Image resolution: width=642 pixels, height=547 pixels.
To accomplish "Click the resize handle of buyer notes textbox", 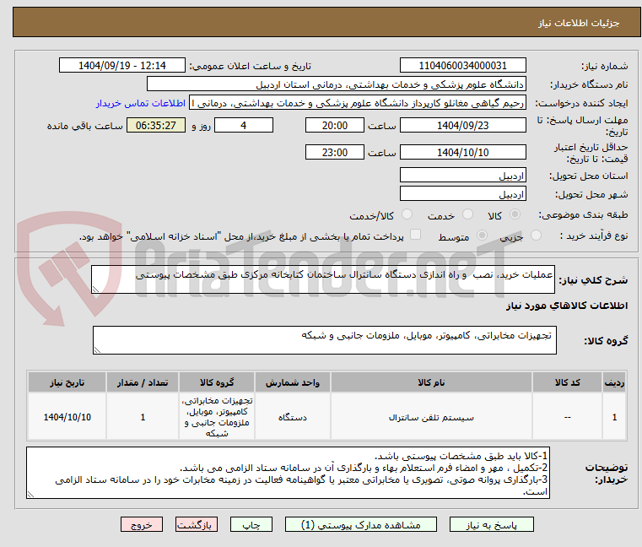I will [x=30, y=495].
